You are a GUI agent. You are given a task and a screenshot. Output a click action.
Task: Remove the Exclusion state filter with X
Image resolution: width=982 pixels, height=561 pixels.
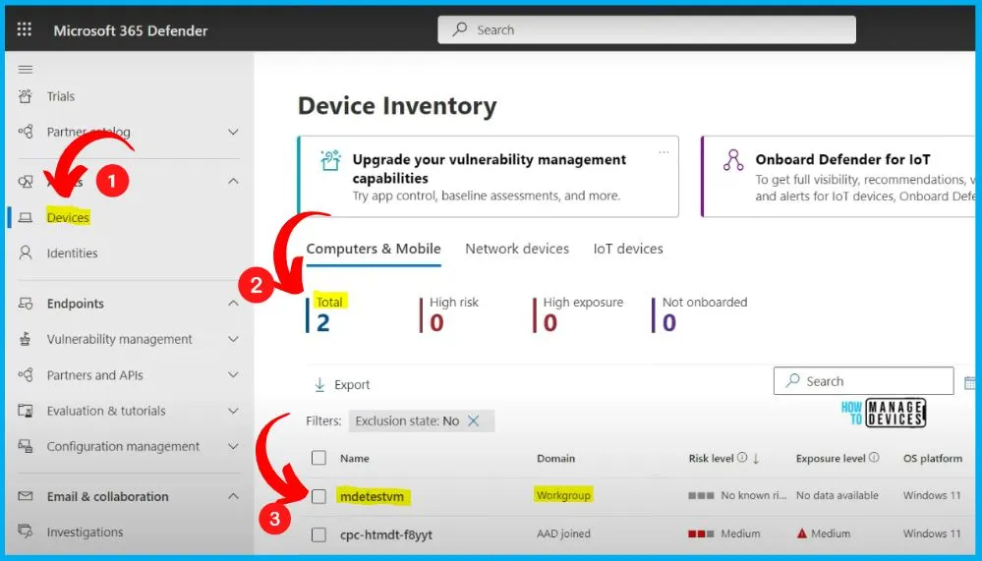[x=474, y=421]
